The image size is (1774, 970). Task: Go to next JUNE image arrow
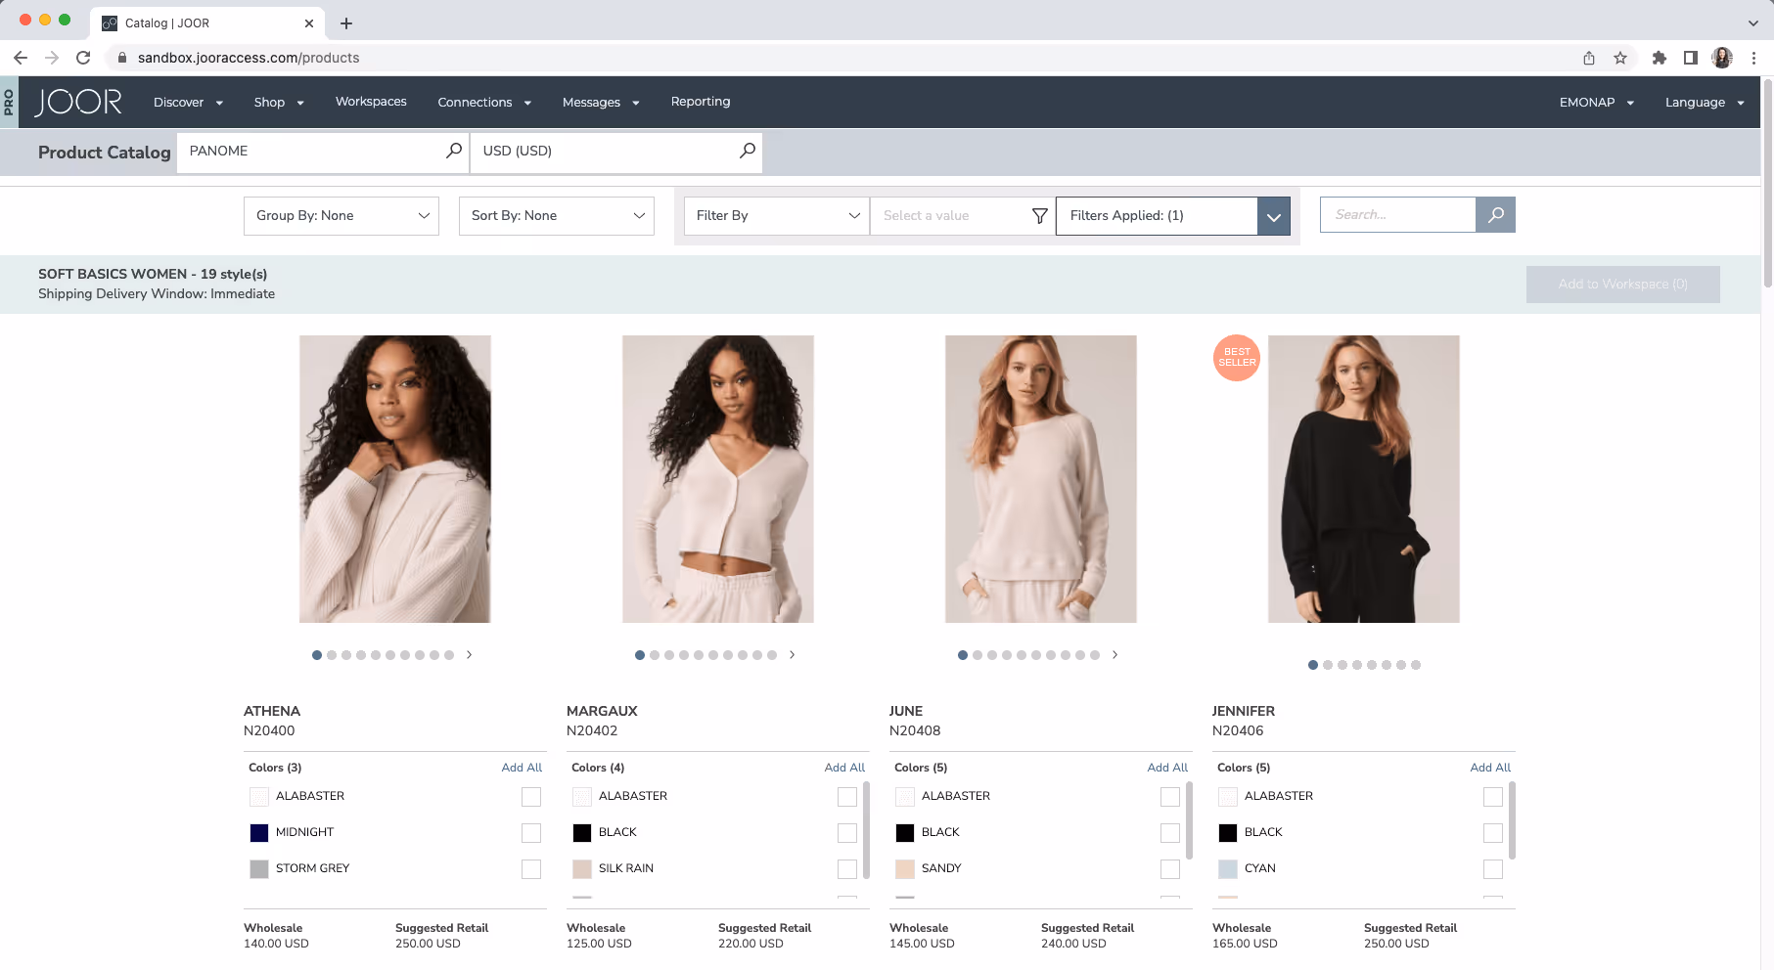[1115, 655]
